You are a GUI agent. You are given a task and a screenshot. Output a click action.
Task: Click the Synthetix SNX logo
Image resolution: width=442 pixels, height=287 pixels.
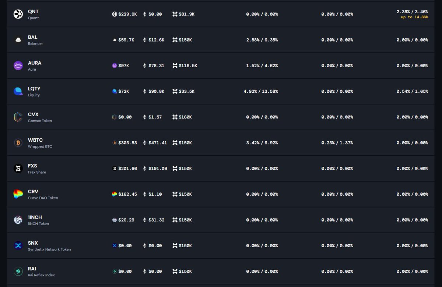pyautogui.click(x=18, y=246)
